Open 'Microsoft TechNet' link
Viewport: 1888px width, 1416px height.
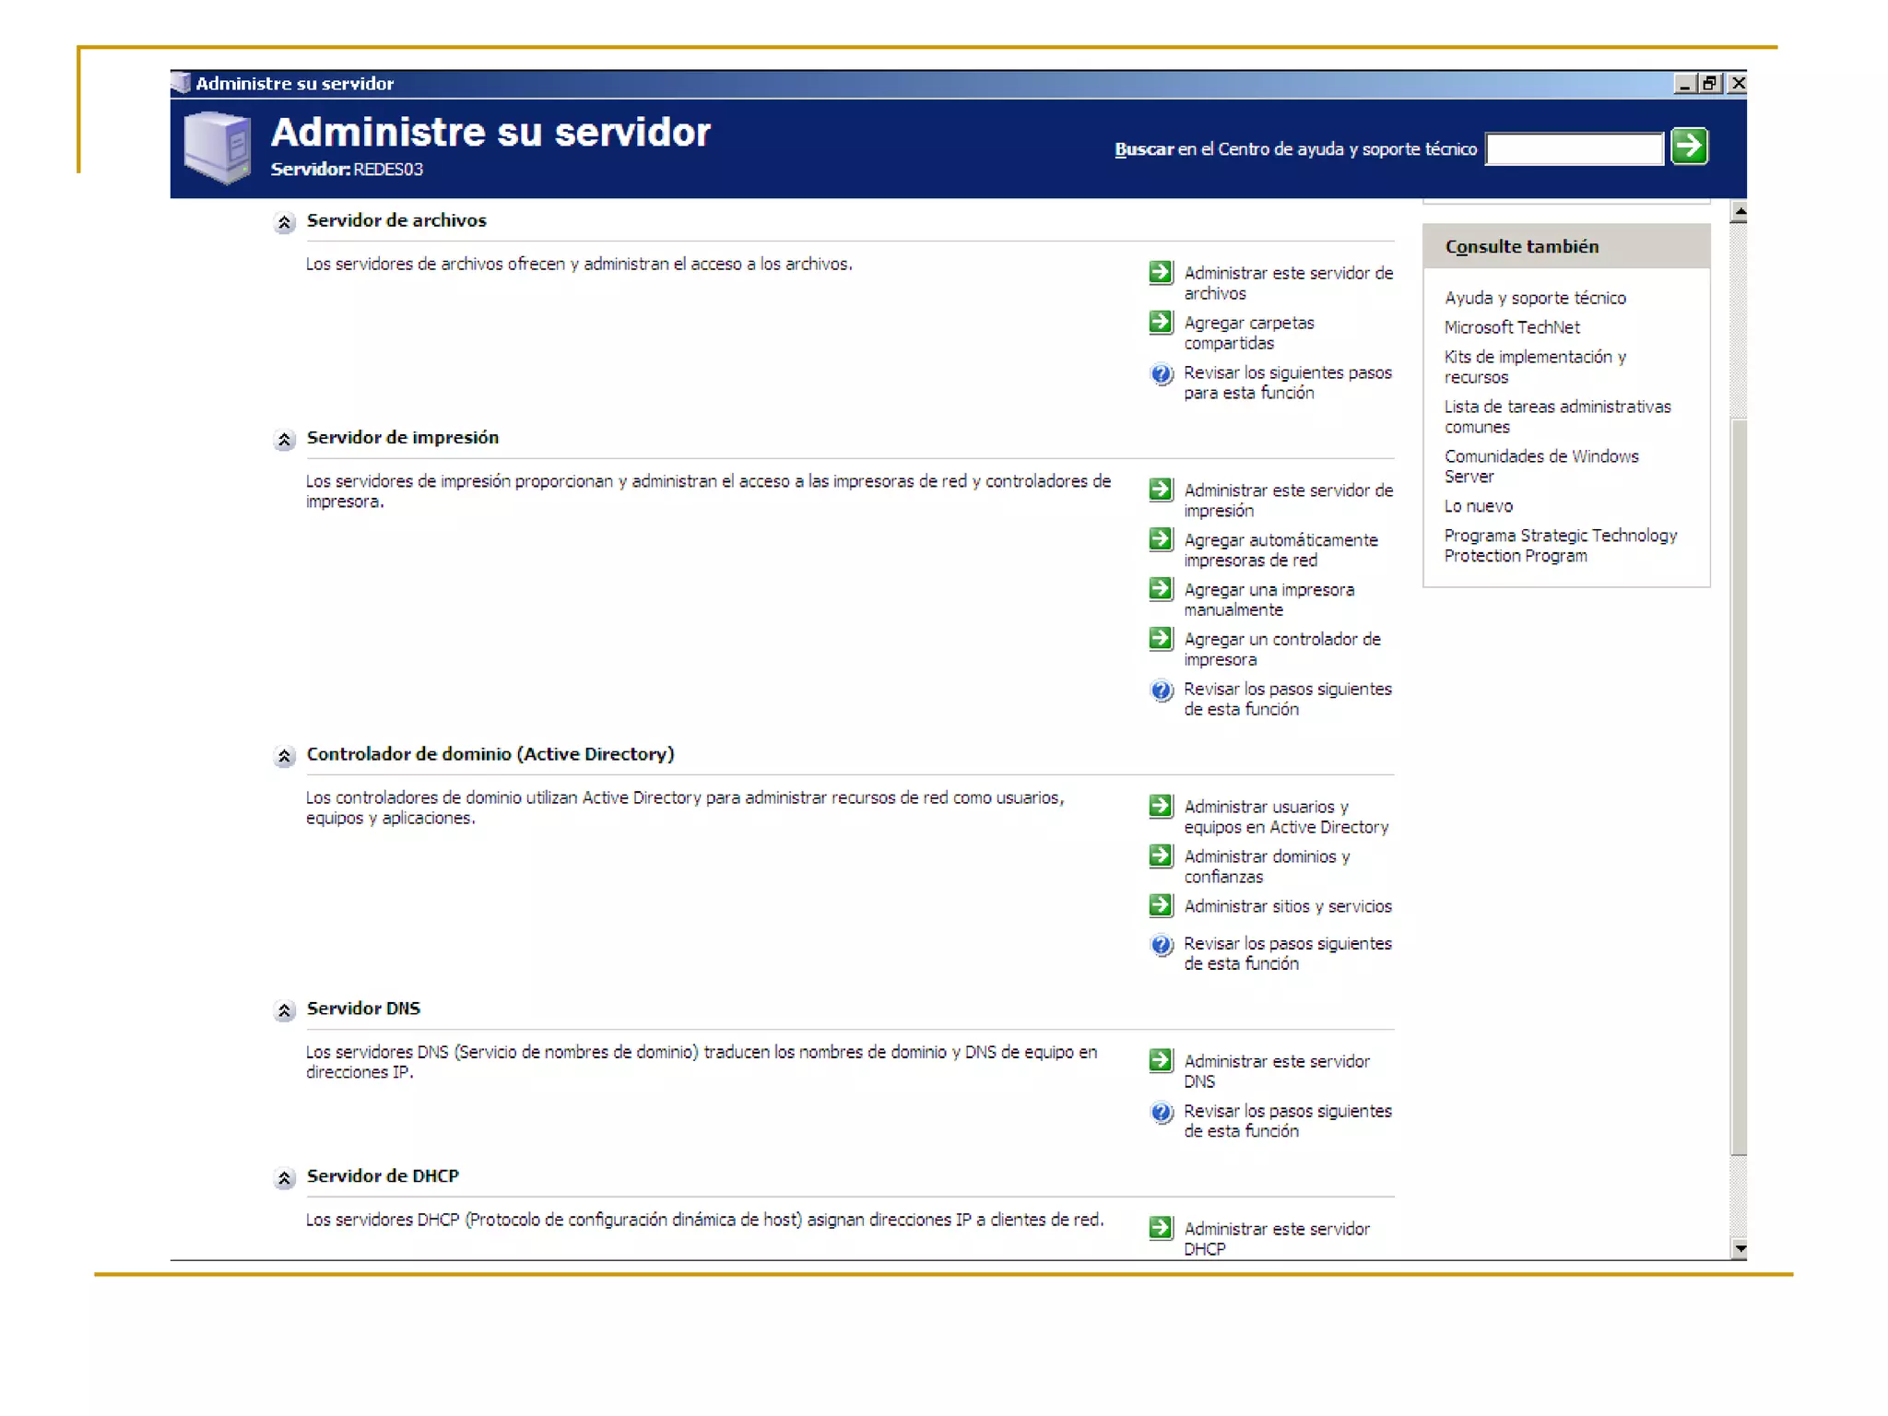pyautogui.click(x=1511, y=327)
